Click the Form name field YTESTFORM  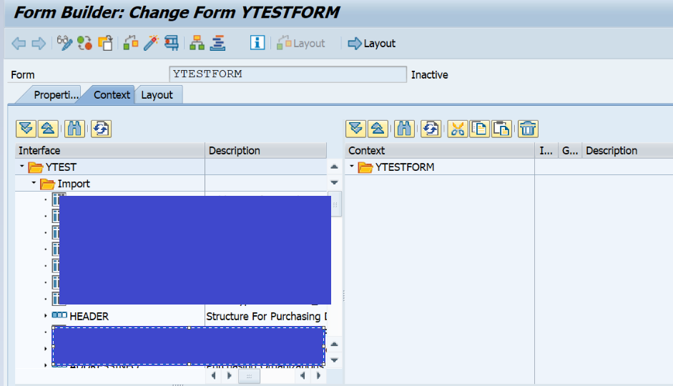[x=288, y=74]
